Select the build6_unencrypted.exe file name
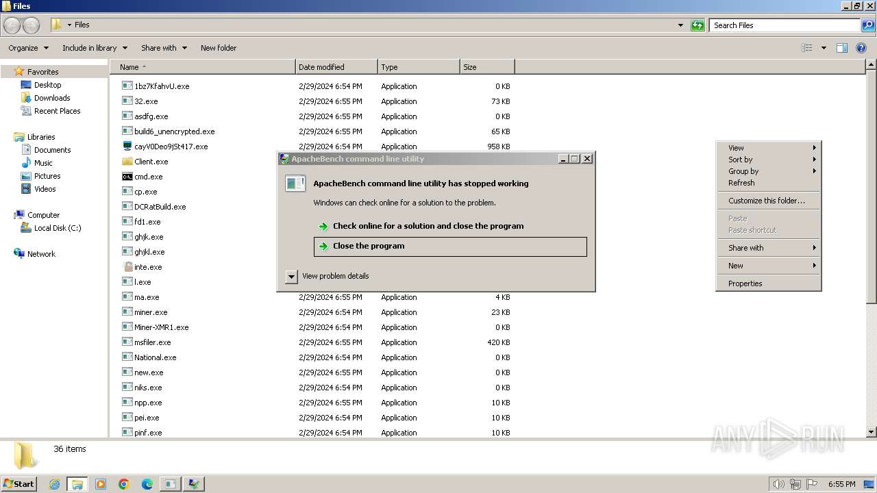 175,131
